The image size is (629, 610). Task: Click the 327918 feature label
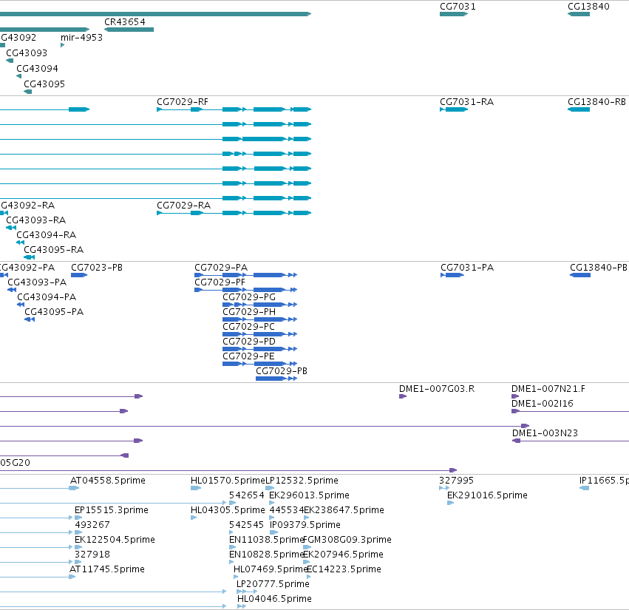click(92, 555)
